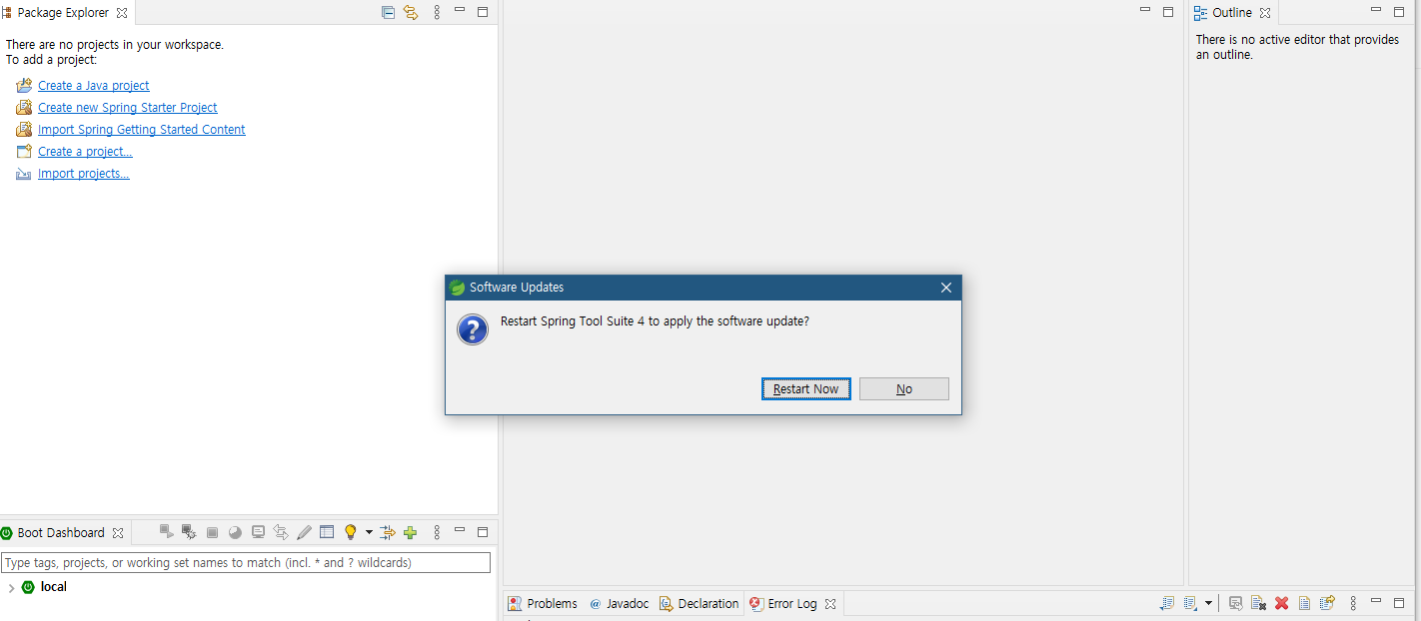Open Boot Dashboard view menu (three dots)
1421x621 pixels.
click(x=437, y=533)
